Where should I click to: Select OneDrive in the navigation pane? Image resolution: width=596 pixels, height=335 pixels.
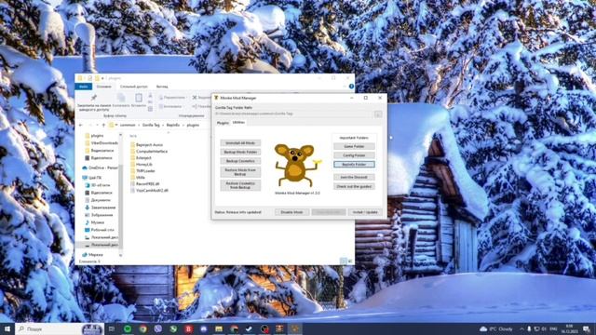pyautogui.click(x=100, y=167)
